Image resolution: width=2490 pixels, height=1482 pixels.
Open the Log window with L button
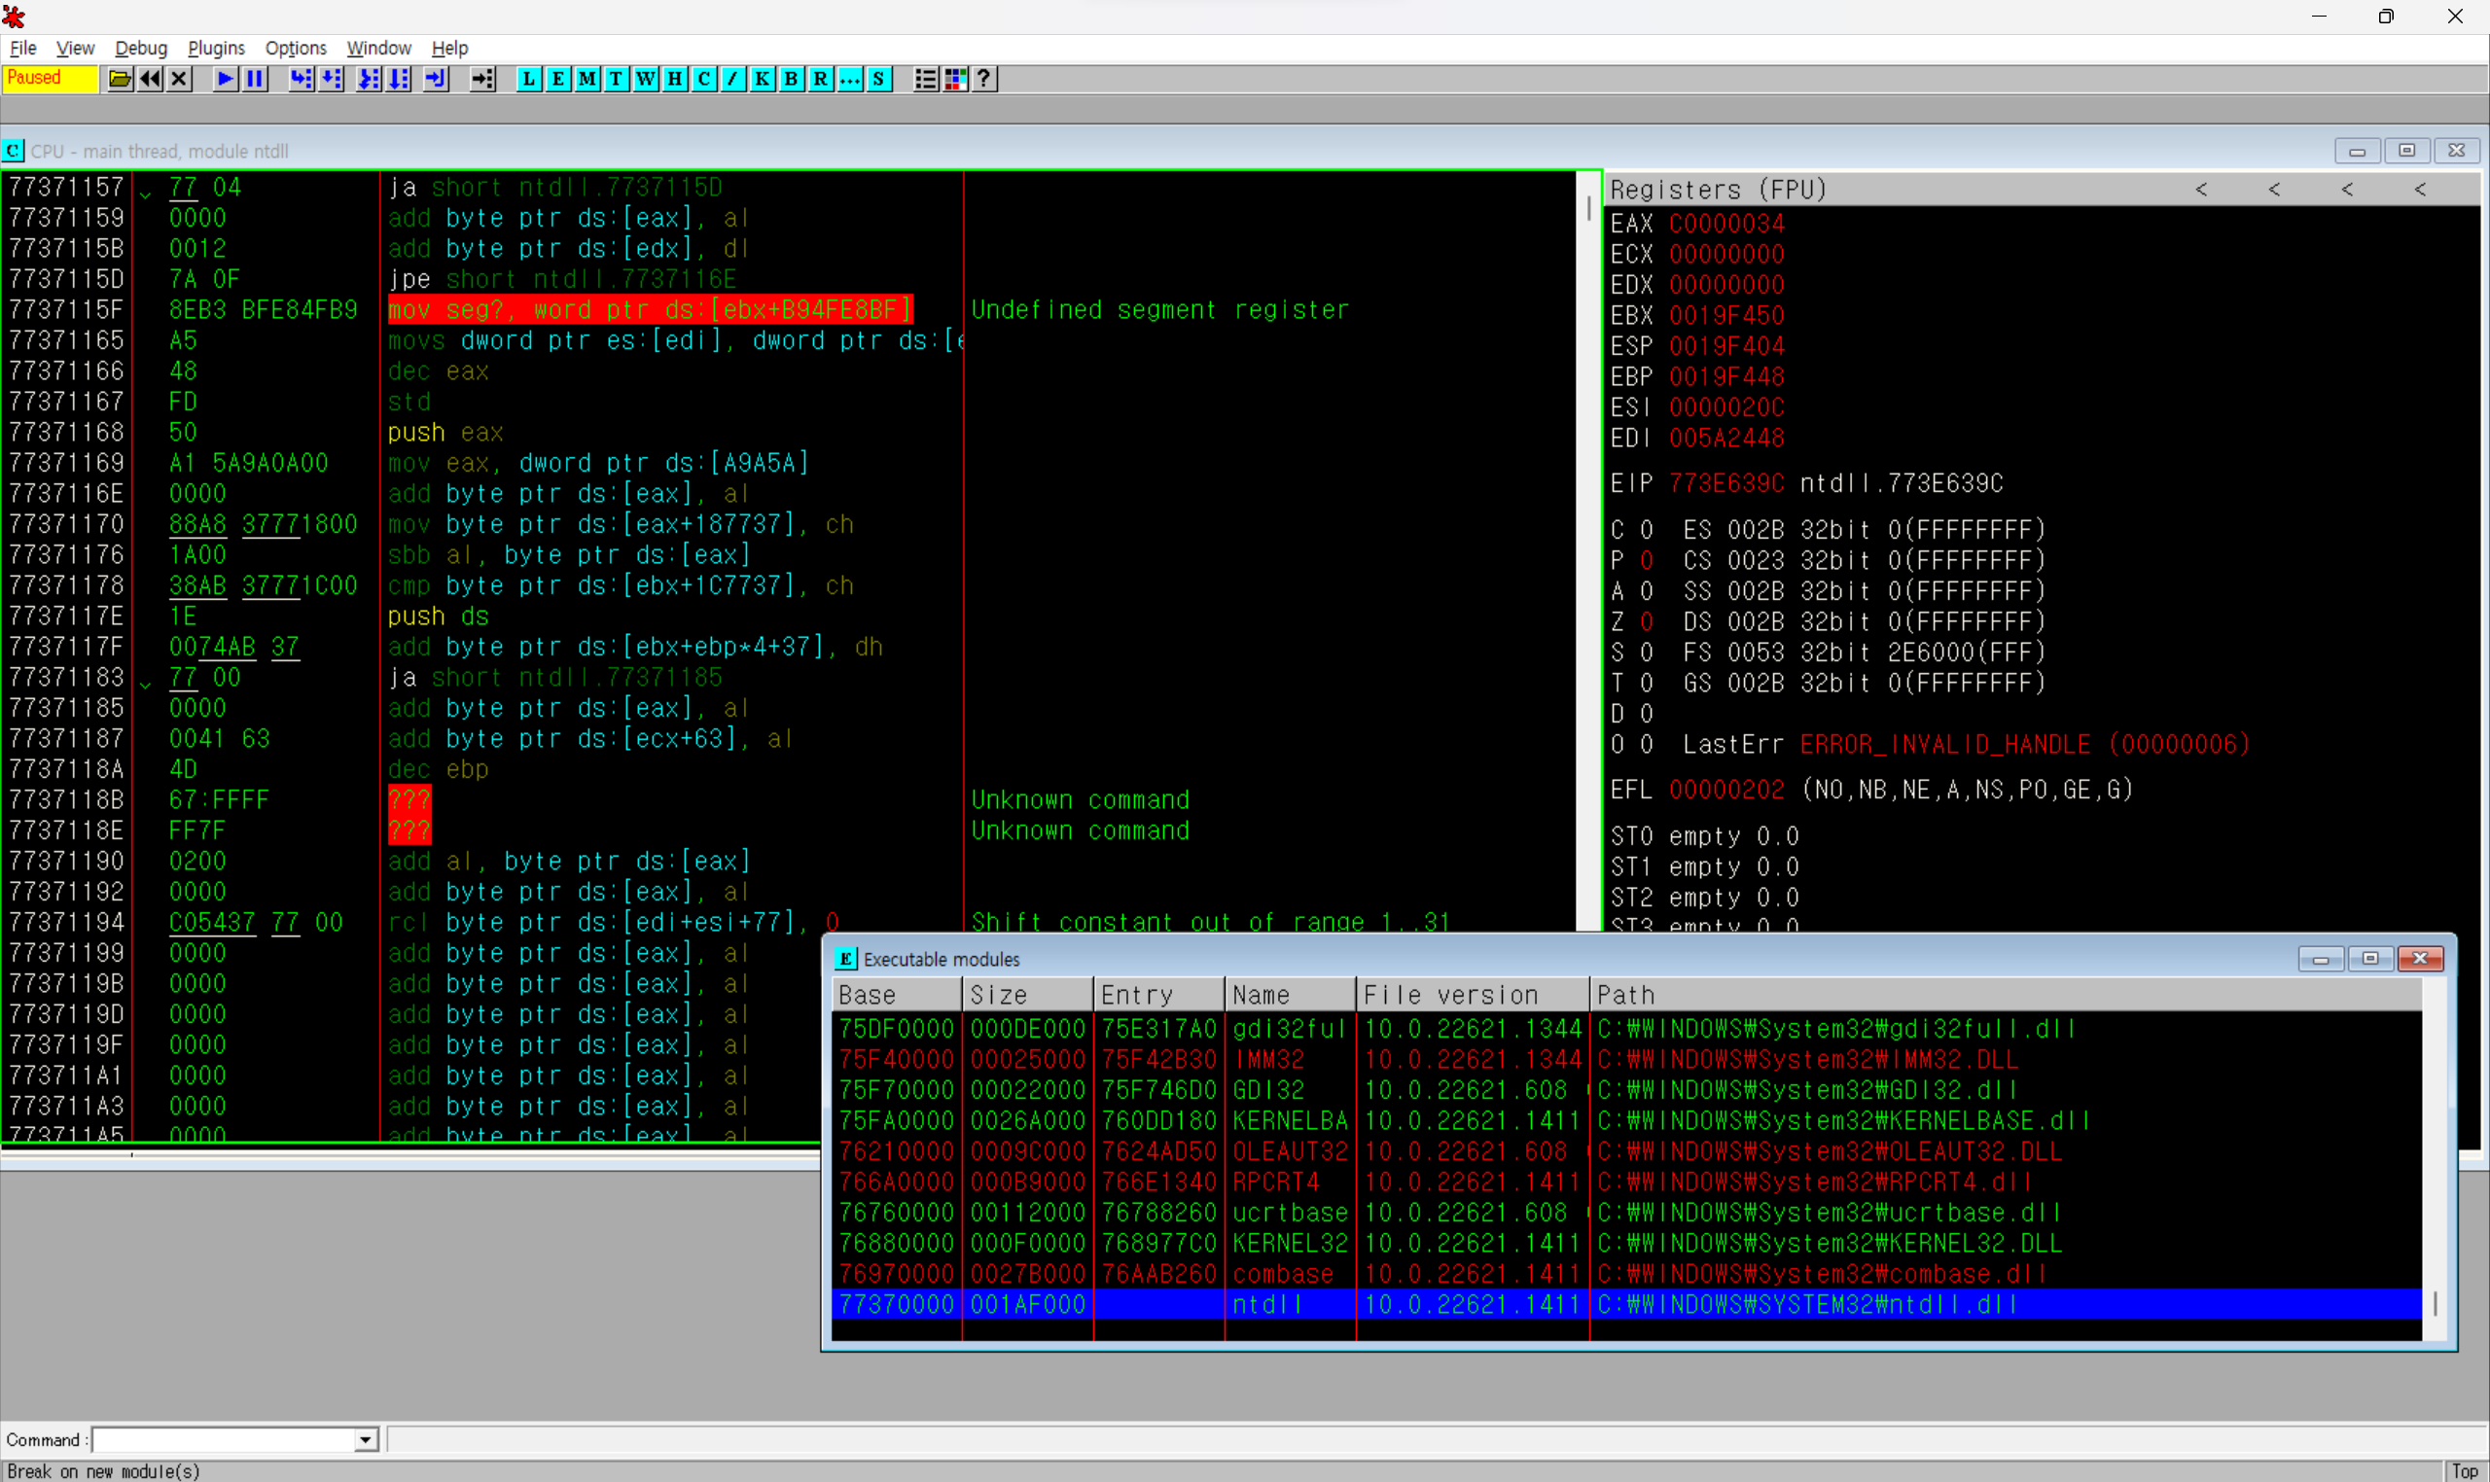528,79
